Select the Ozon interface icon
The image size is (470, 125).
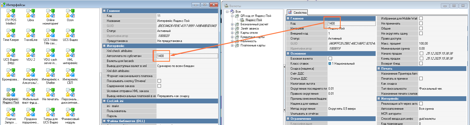point(70,13)
